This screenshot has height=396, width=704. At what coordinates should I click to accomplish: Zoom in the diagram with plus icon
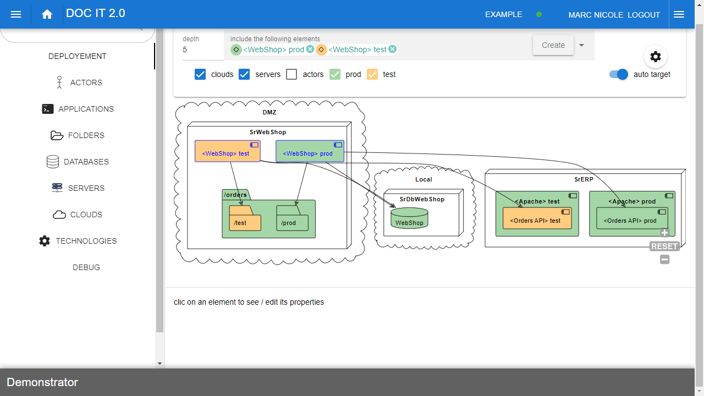(x=664, y=233)
